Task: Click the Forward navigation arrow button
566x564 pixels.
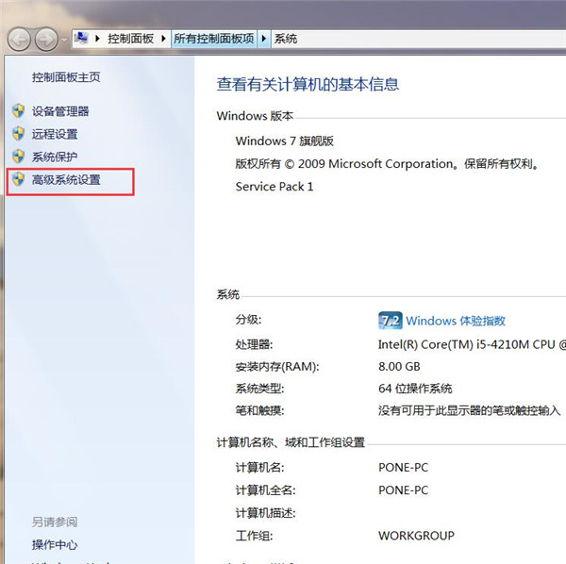Action: (x=46, y=40)
